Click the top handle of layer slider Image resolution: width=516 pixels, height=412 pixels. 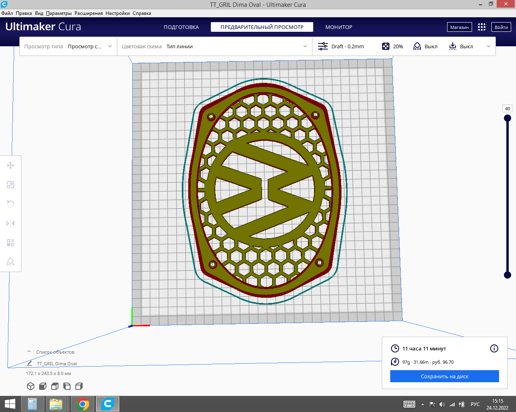pyautogui.click(x=508, y=118)
